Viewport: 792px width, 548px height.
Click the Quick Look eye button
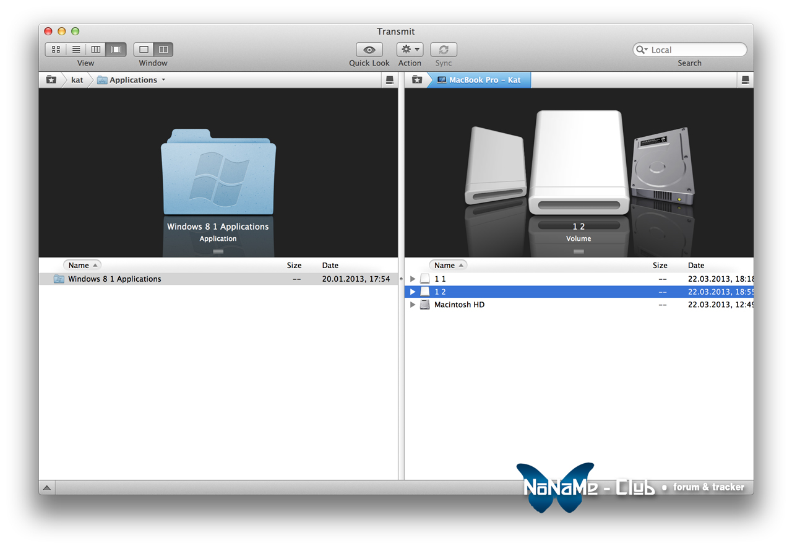pyautogui.click(x=369, y=50)
